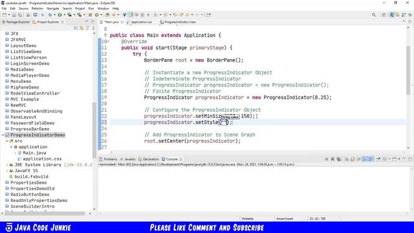Switch to the Declaration view tab
Screen dimensions: 414x233
(149, 159)
